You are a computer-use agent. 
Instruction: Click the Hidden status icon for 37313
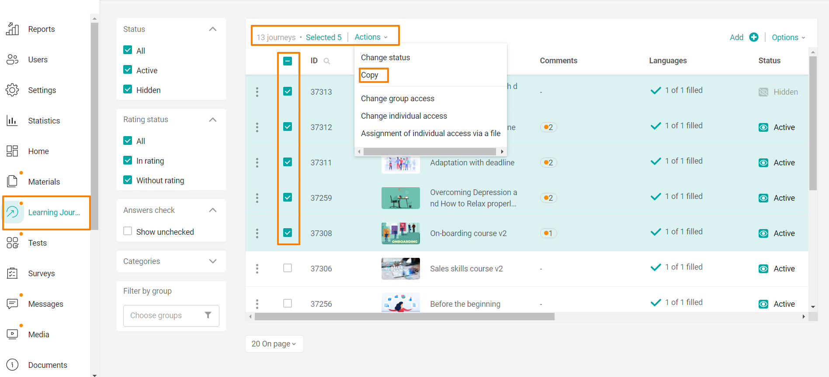point(763,92)
